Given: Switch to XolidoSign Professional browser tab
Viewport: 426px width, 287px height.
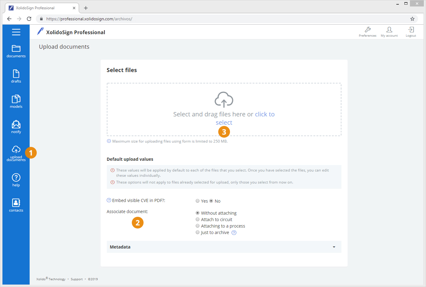Looking at the screenshot, I should click(x=42, y=8).
